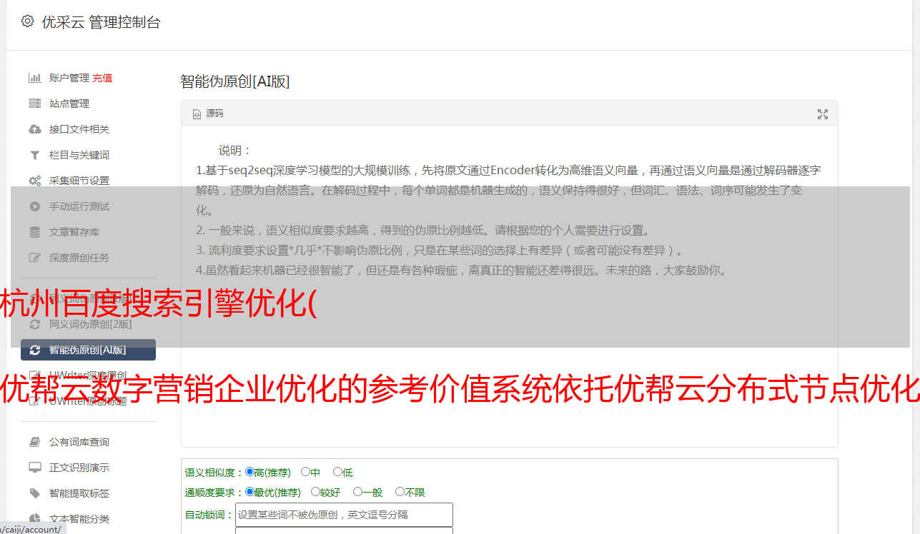Image resolution: width=920 pixels, height=534 pixels.
Task: Select 语义相似度 低 radio option
Action: tap(337, 472)
